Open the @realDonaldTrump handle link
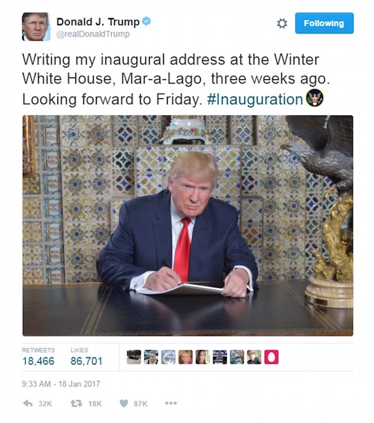The height and width of the screenshot is (423, 374). (93, 34)
